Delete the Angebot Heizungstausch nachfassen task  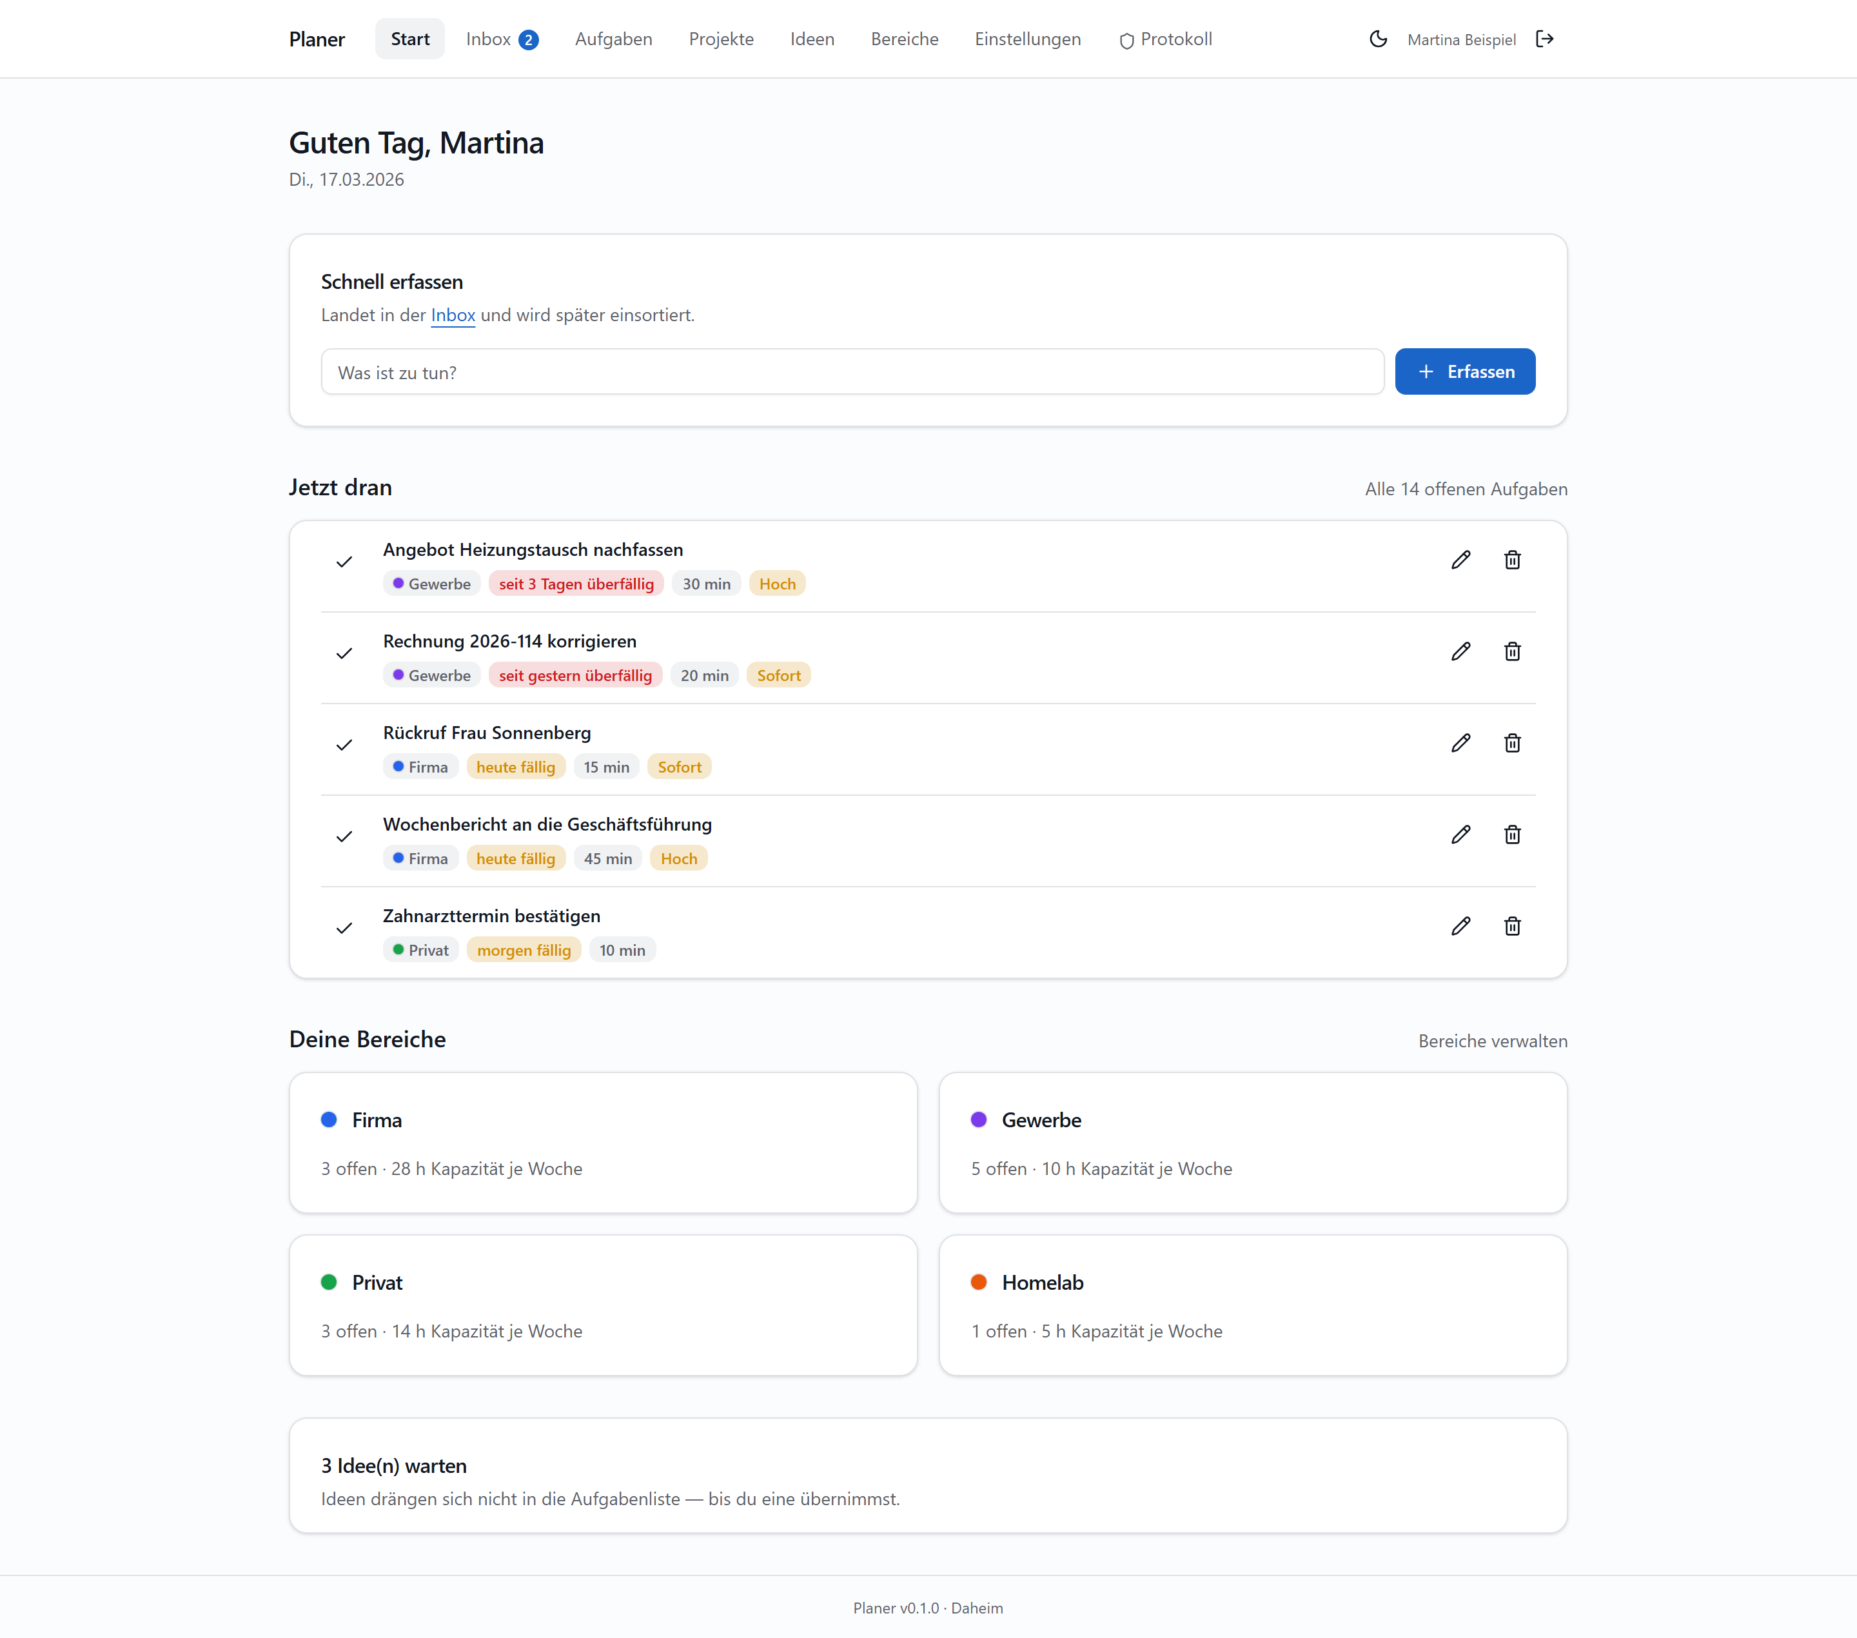click(x=1512, y=560)
